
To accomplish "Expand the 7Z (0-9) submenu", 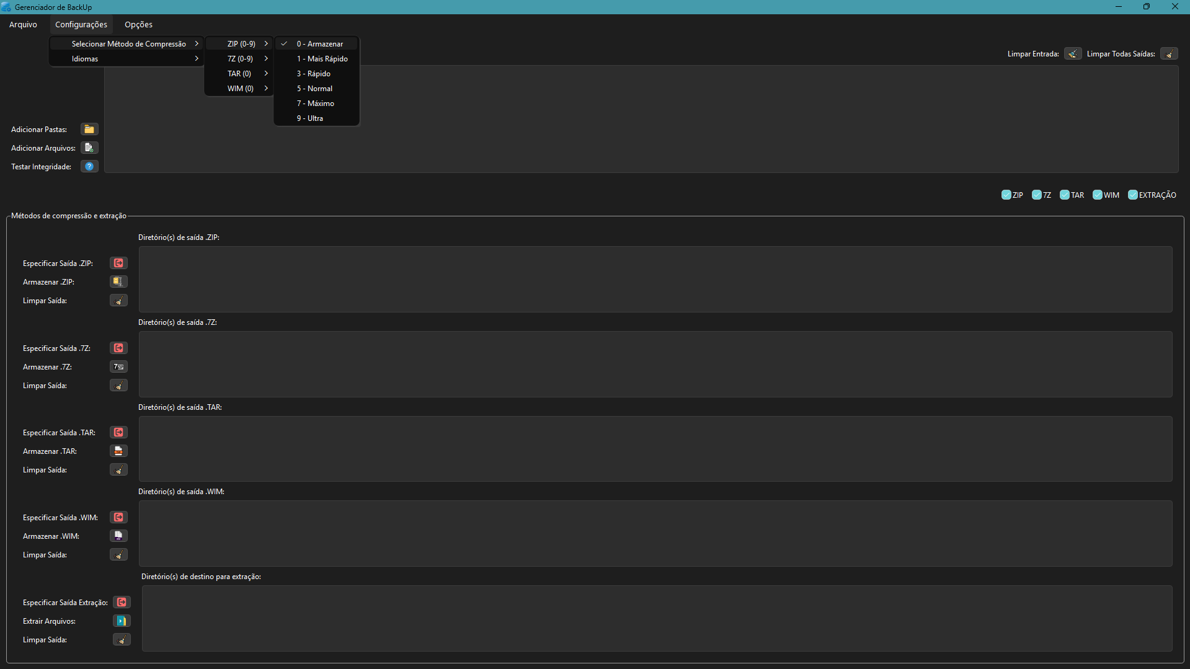I will click(239, 58).
